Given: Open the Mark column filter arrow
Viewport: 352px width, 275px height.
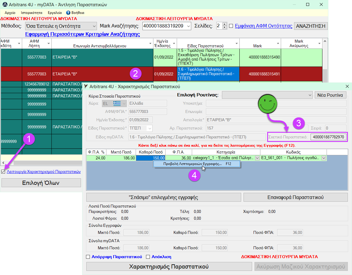Looking at the screenshot, I should pyautogui.click(x=278, y=43).
